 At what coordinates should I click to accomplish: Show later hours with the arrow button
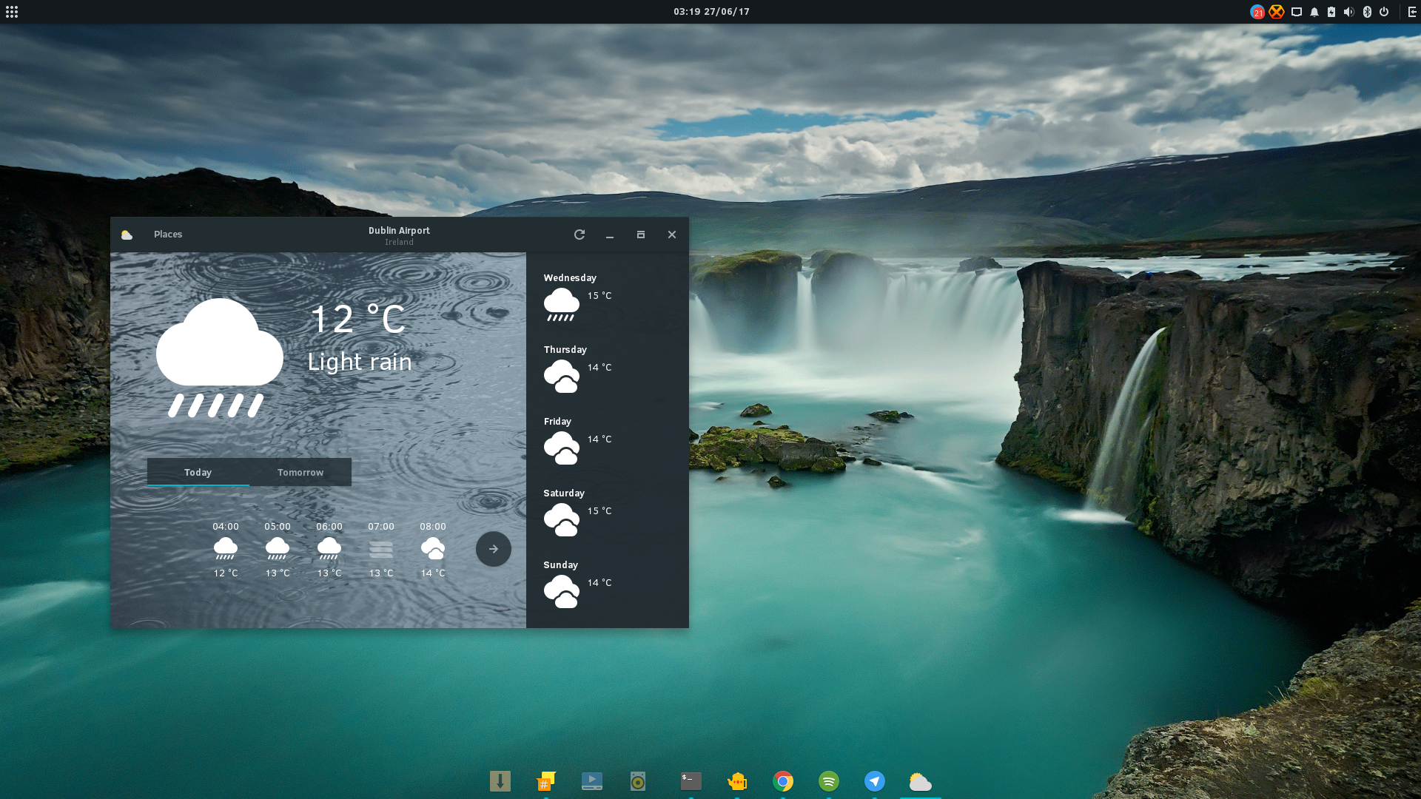494,549
